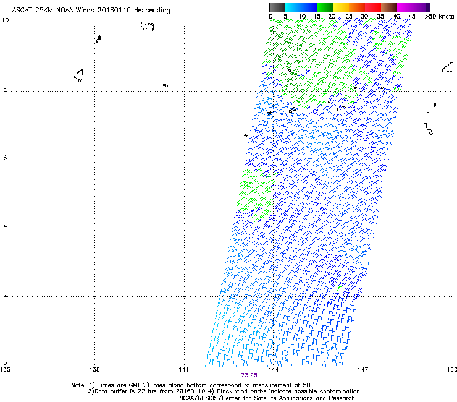Click the purple '23:28' time label
The width and height of the screenshot is (457, 402).
pyautogui.click(x=249, y=375)
